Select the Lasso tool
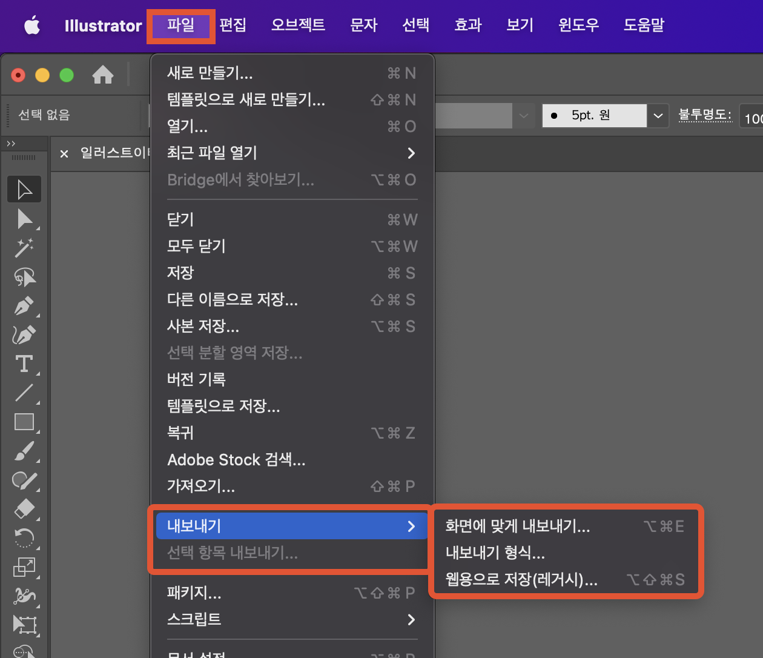This screenshot has height=658, width=763. (x=24, y=277)
